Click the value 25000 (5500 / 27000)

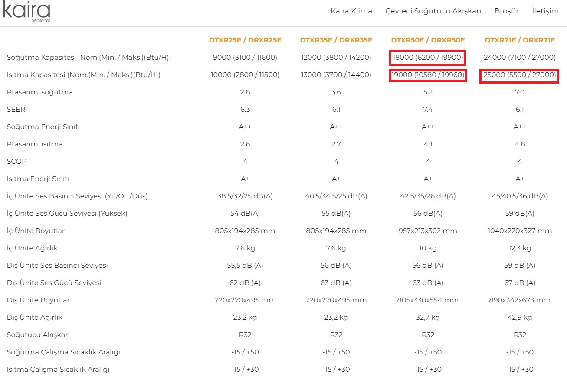(x=520, y=75)
